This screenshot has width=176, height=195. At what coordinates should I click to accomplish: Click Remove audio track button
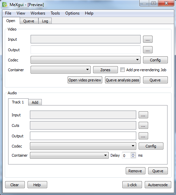(x=135, y=171)
